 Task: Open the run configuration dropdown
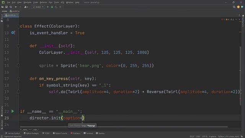[x=38, y=7]
